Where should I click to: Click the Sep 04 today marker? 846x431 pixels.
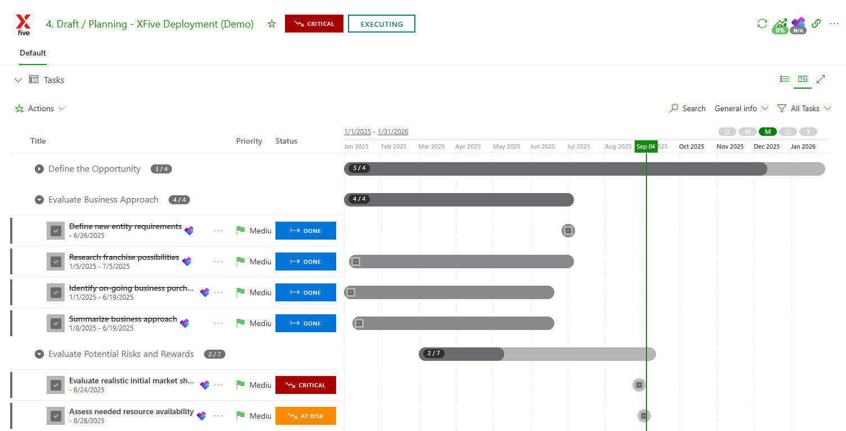[x=646, y=146]
